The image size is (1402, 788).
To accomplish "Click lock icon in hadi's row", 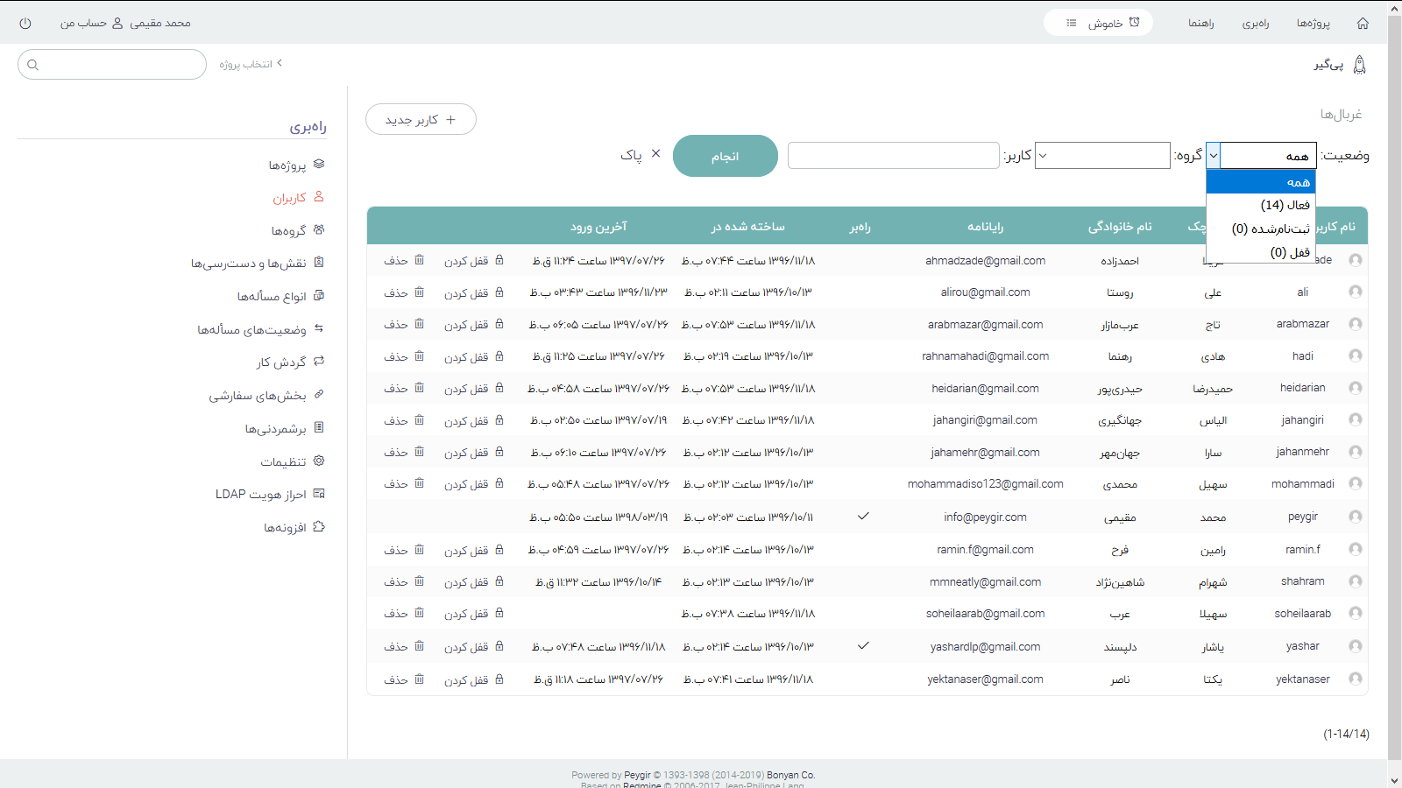I will (499, 356).
